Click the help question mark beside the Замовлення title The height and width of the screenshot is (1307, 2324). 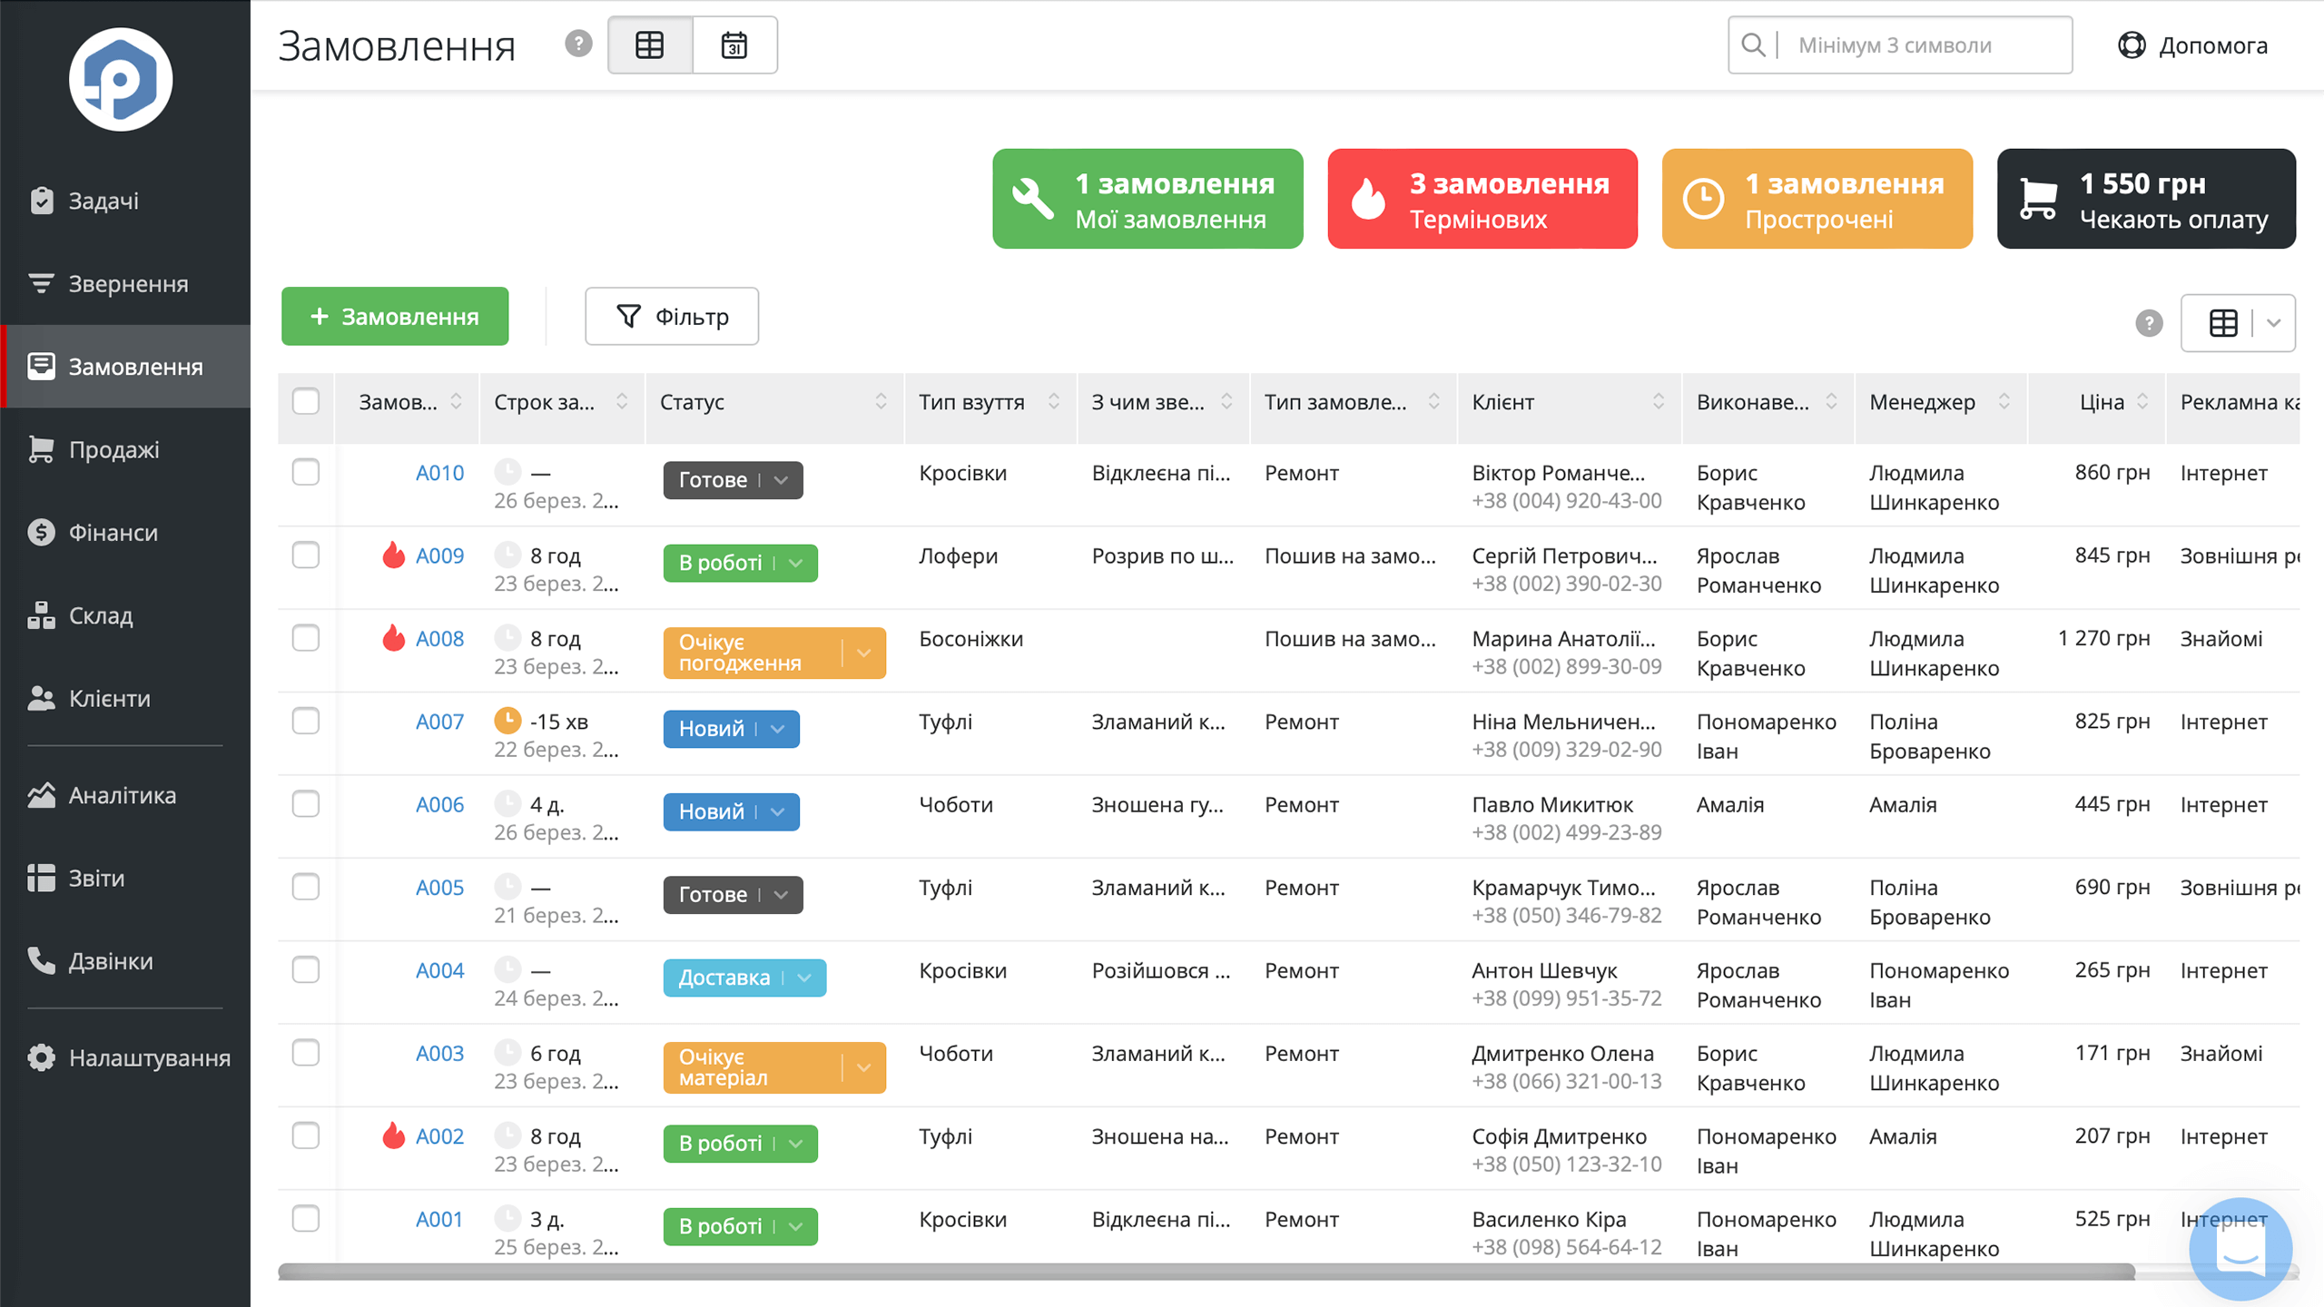(578, 44)
